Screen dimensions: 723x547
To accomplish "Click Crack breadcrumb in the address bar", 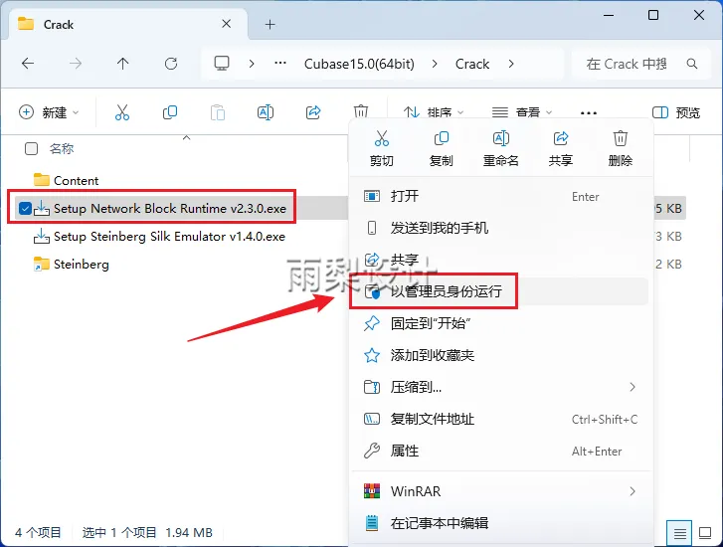I will (472, 64).
